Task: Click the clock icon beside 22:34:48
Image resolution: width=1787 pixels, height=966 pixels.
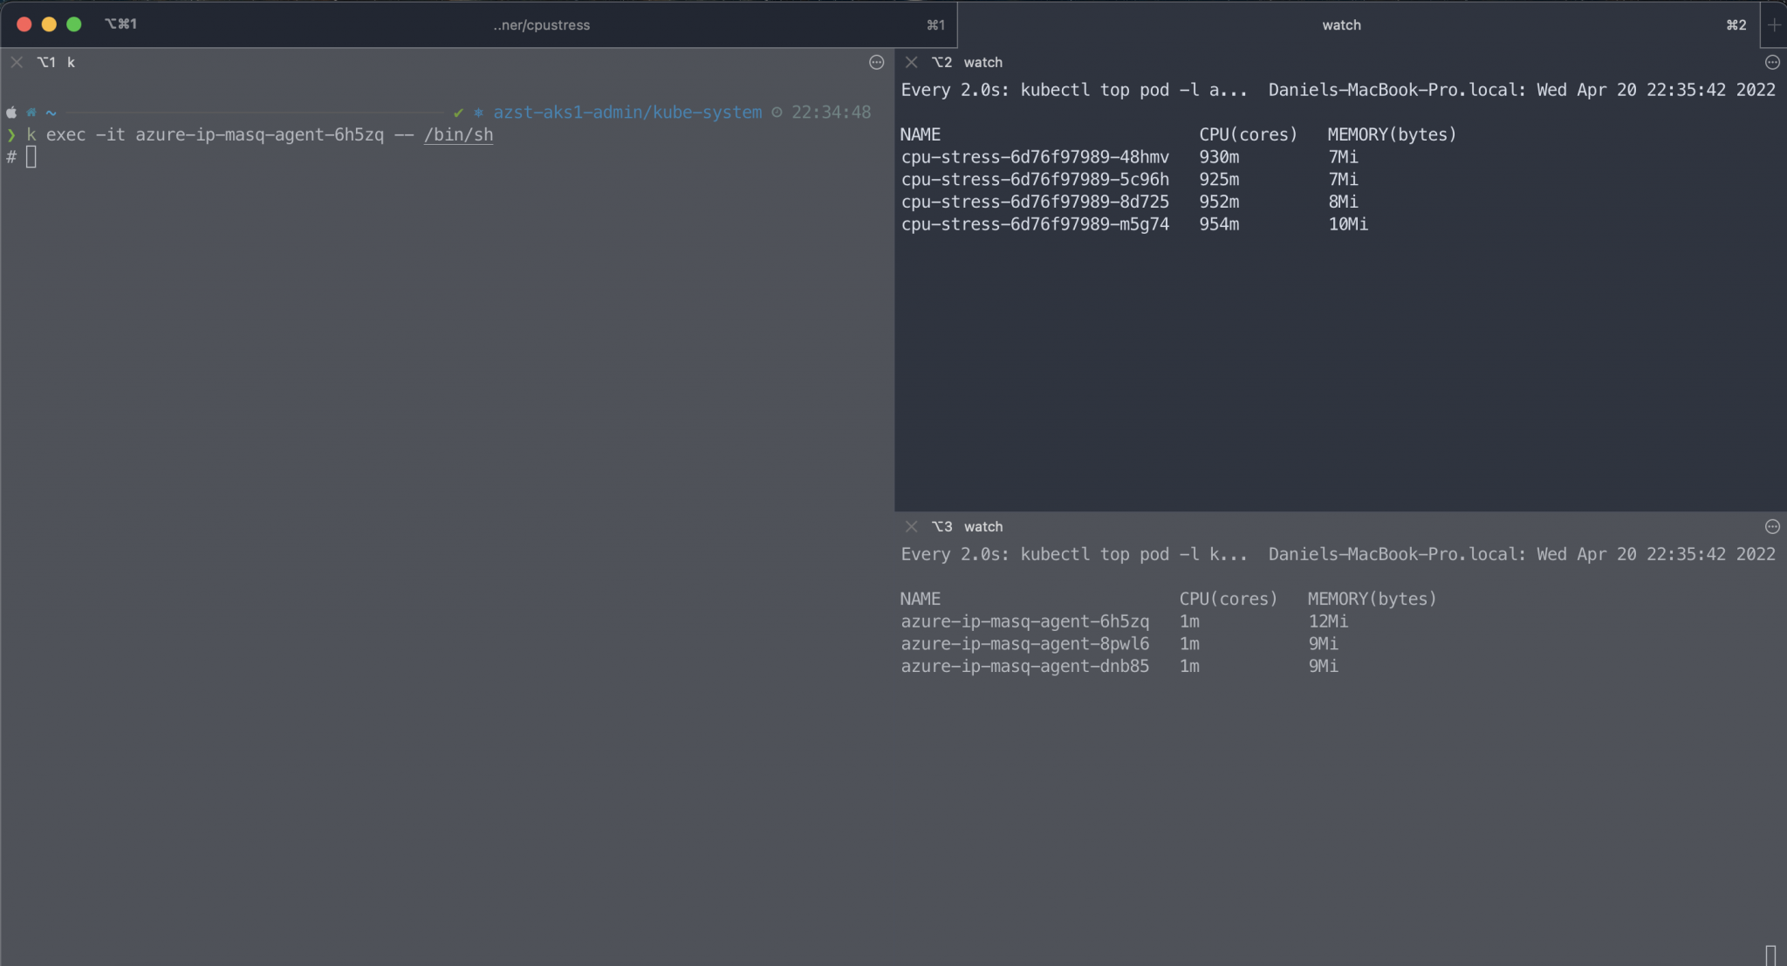Action: coord(777,113)
